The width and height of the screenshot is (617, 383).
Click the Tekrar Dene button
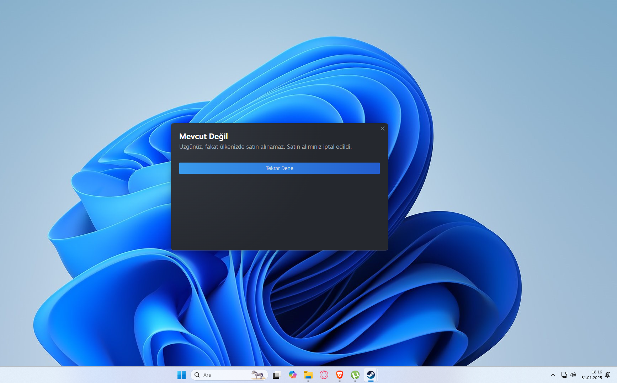click(279, 168)
